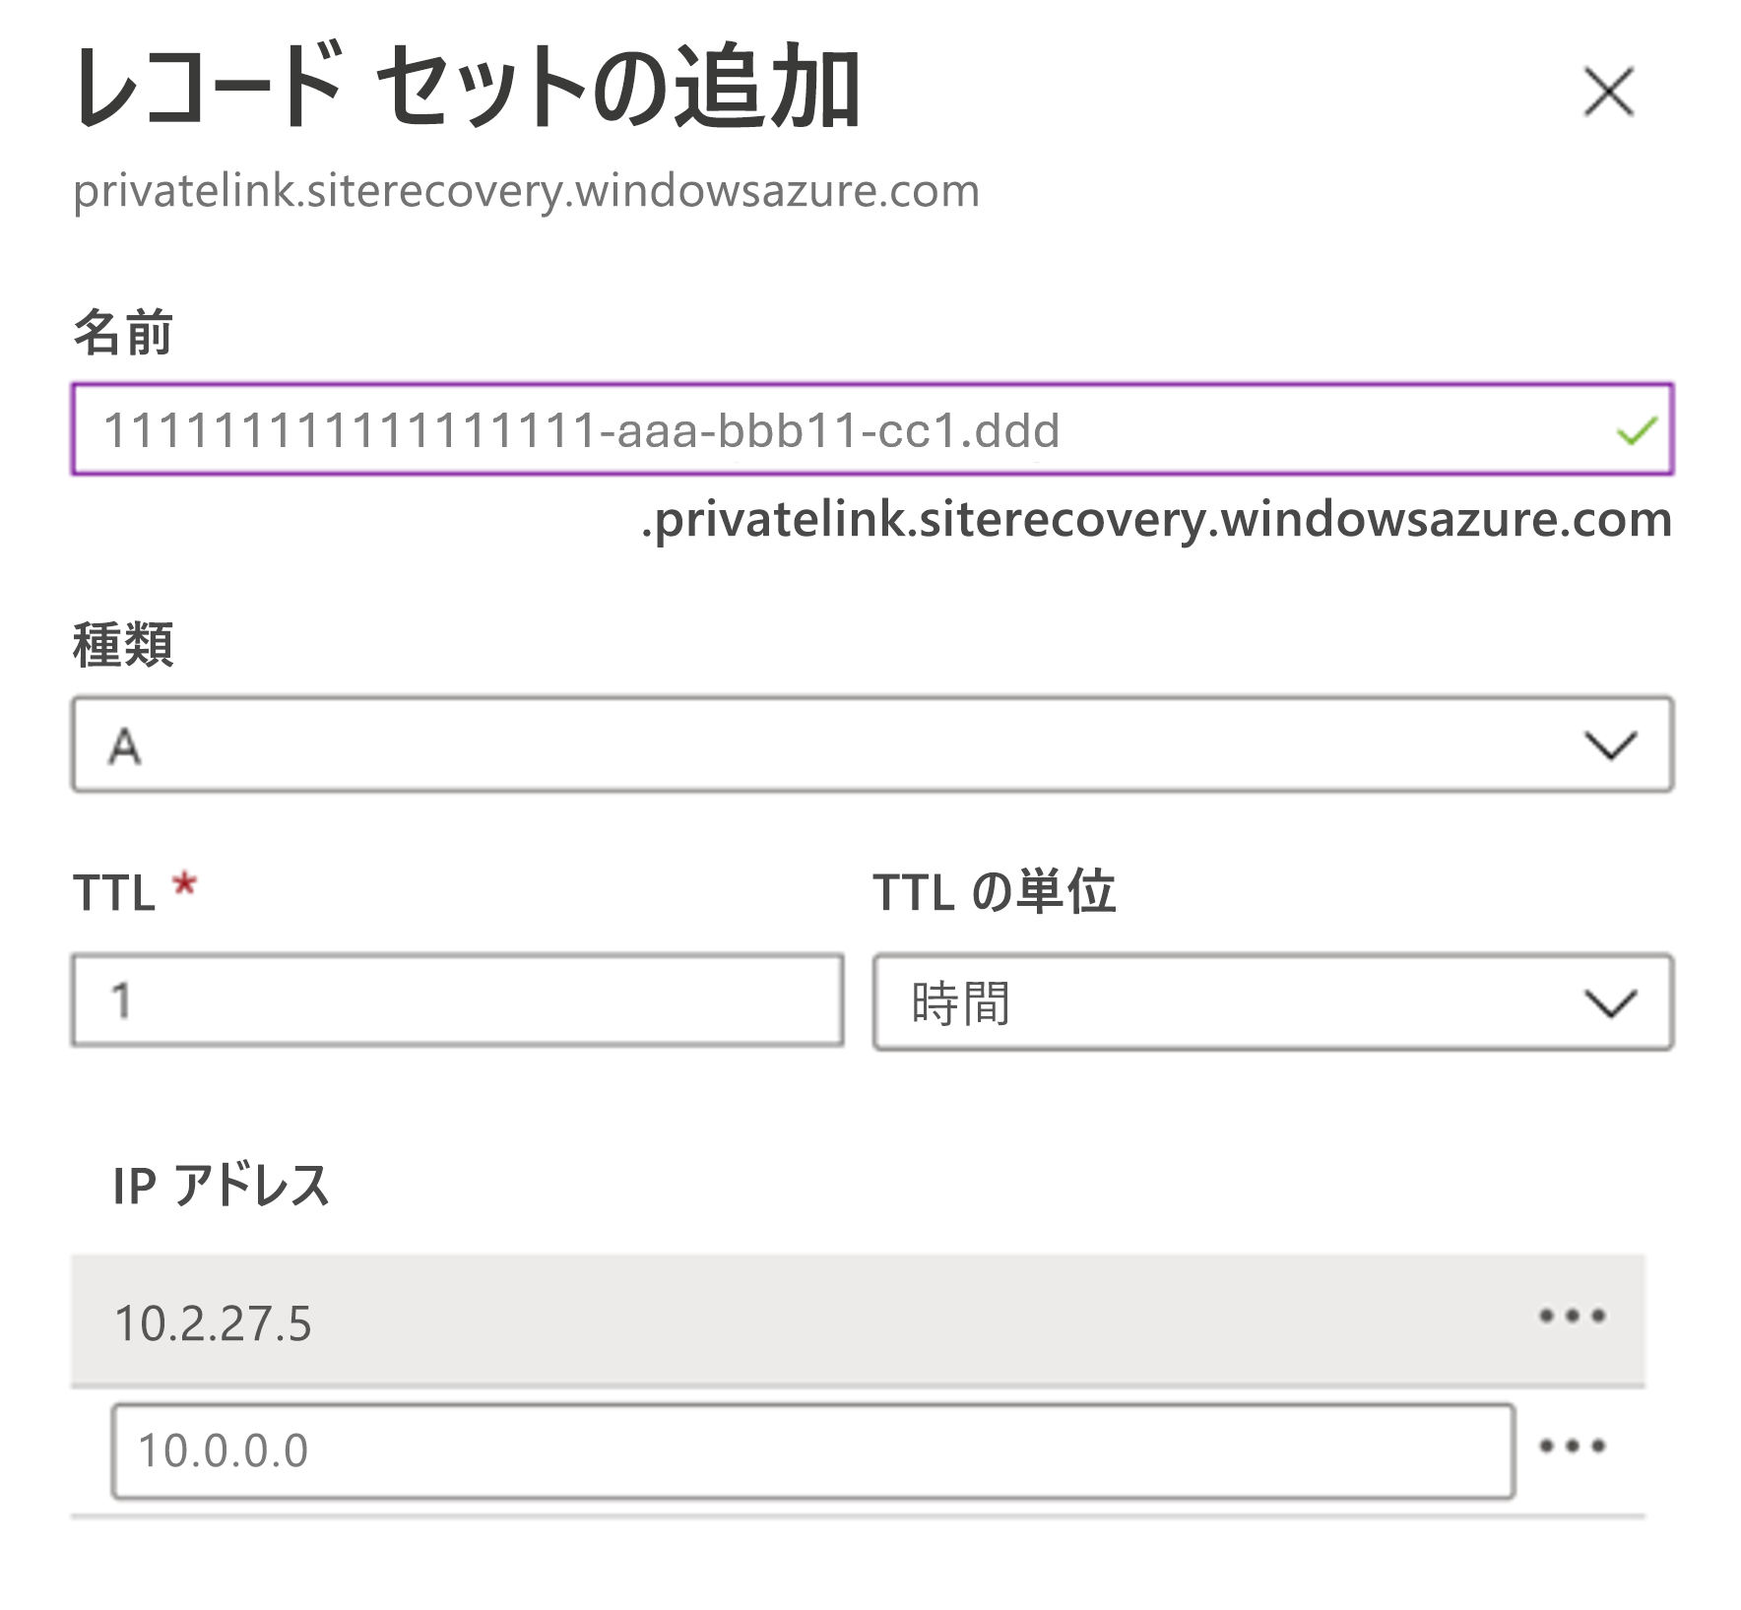
Task: Open the more options menu for 10.2.27.5
Action: click(1573, 1316)
